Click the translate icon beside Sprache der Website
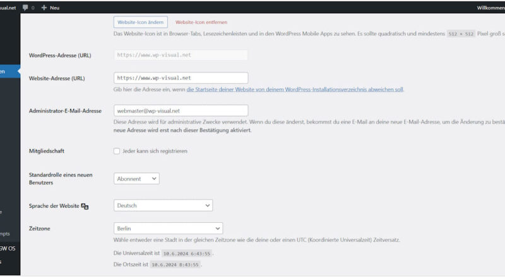This screenshot has height=277, width=505. [x=85, y=206]
